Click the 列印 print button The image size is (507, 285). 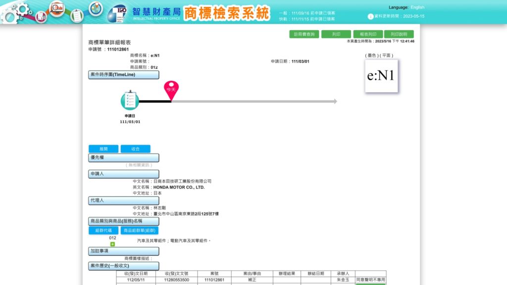tap(336, 34)
